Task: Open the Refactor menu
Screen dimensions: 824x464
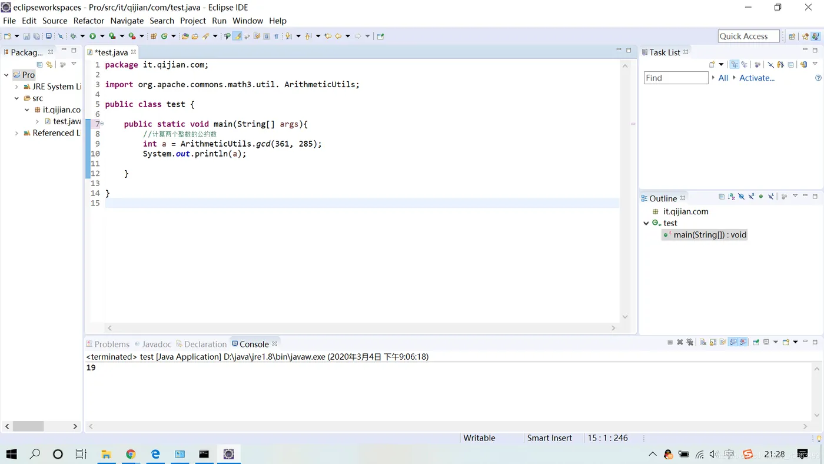Action: 89,21
